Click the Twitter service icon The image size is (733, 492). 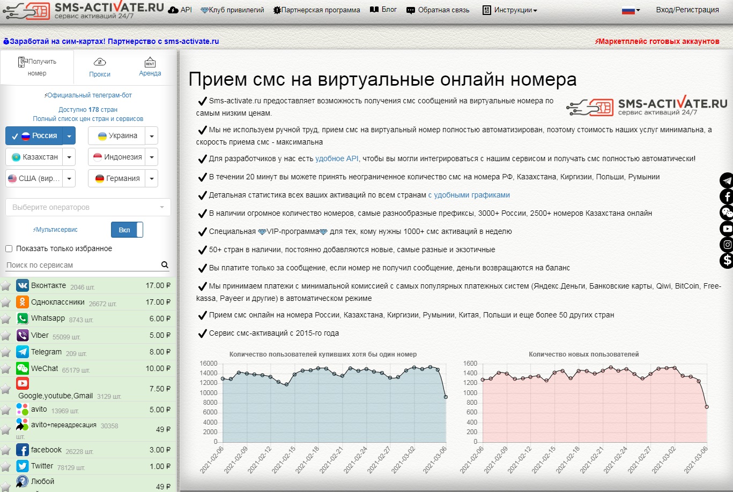(23, 466)
